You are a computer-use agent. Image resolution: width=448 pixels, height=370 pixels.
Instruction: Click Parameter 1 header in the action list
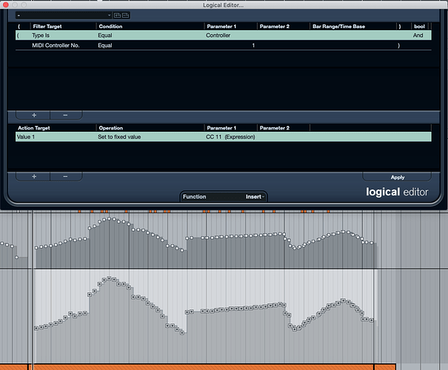pos(221,128)
